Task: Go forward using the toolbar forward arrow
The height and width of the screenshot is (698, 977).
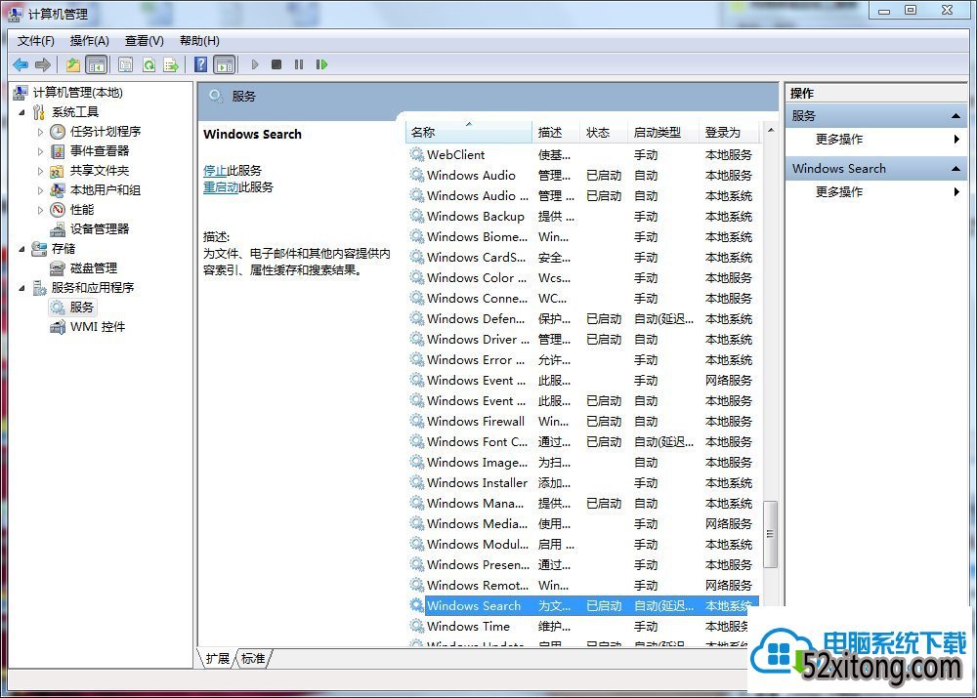Action: tap(43, 64)
